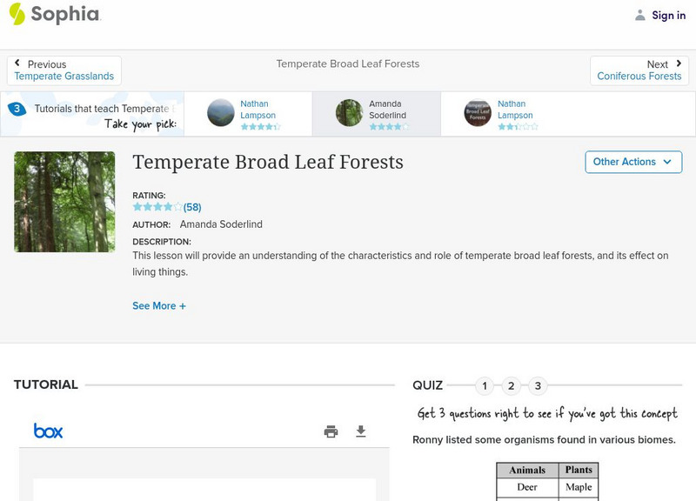696x501 pixels.
Task: Click the tutorials count bubble icon
Action: point(17,110)
